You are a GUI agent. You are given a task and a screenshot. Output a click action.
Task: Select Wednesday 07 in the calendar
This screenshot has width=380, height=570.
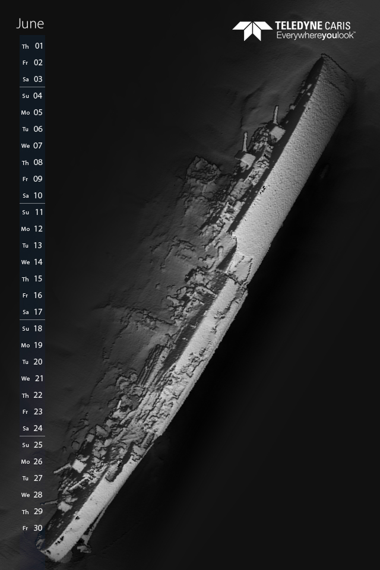(33, 146)
